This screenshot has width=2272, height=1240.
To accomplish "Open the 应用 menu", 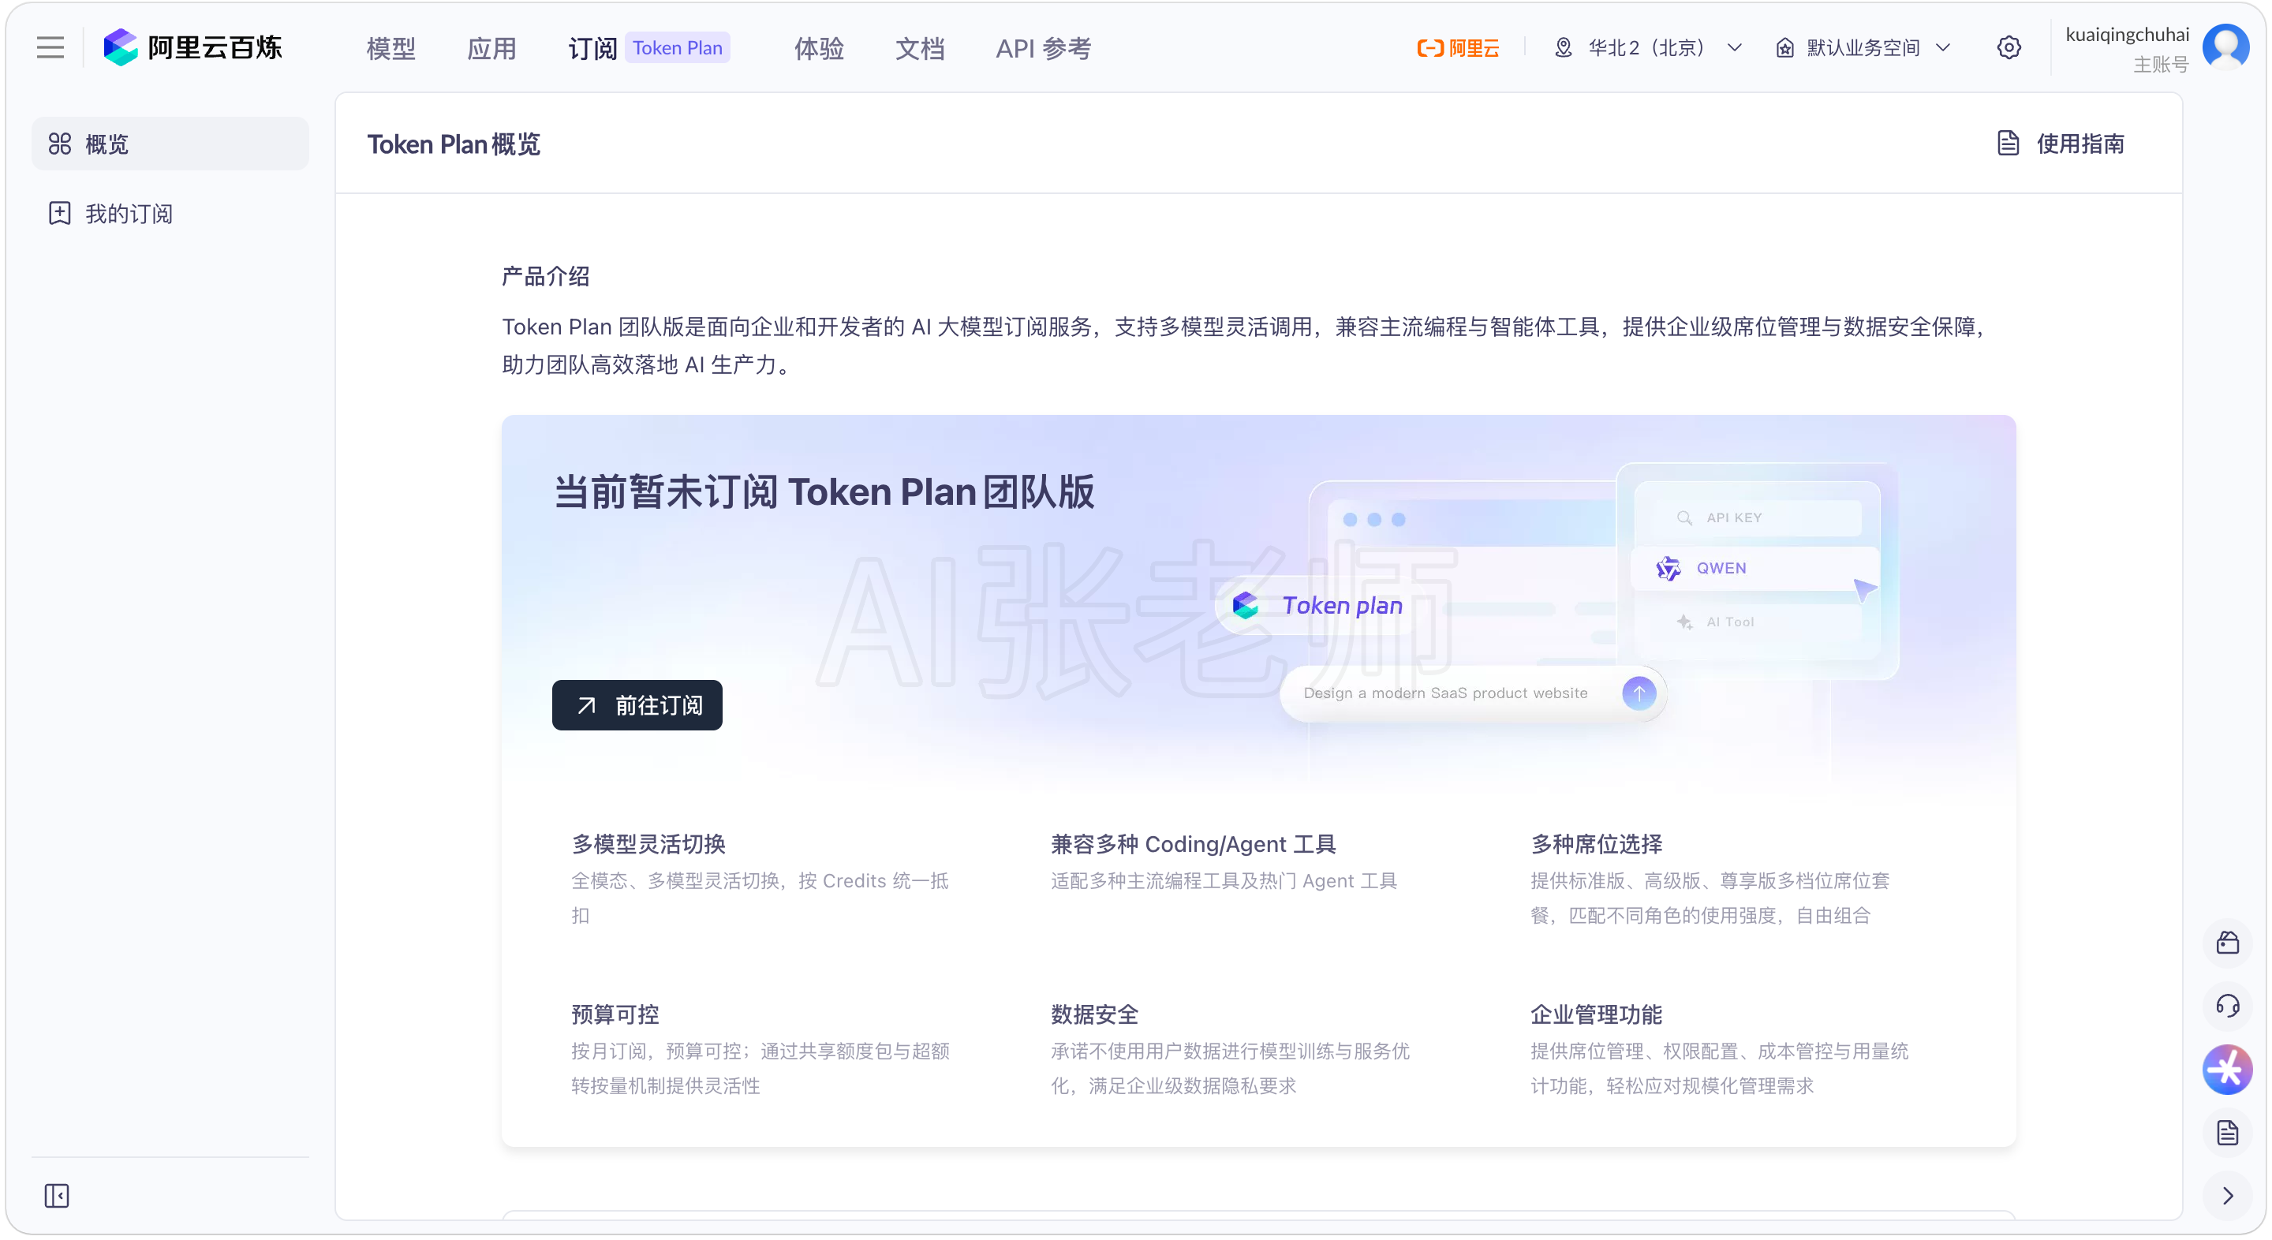I will [x=491, y=48].
